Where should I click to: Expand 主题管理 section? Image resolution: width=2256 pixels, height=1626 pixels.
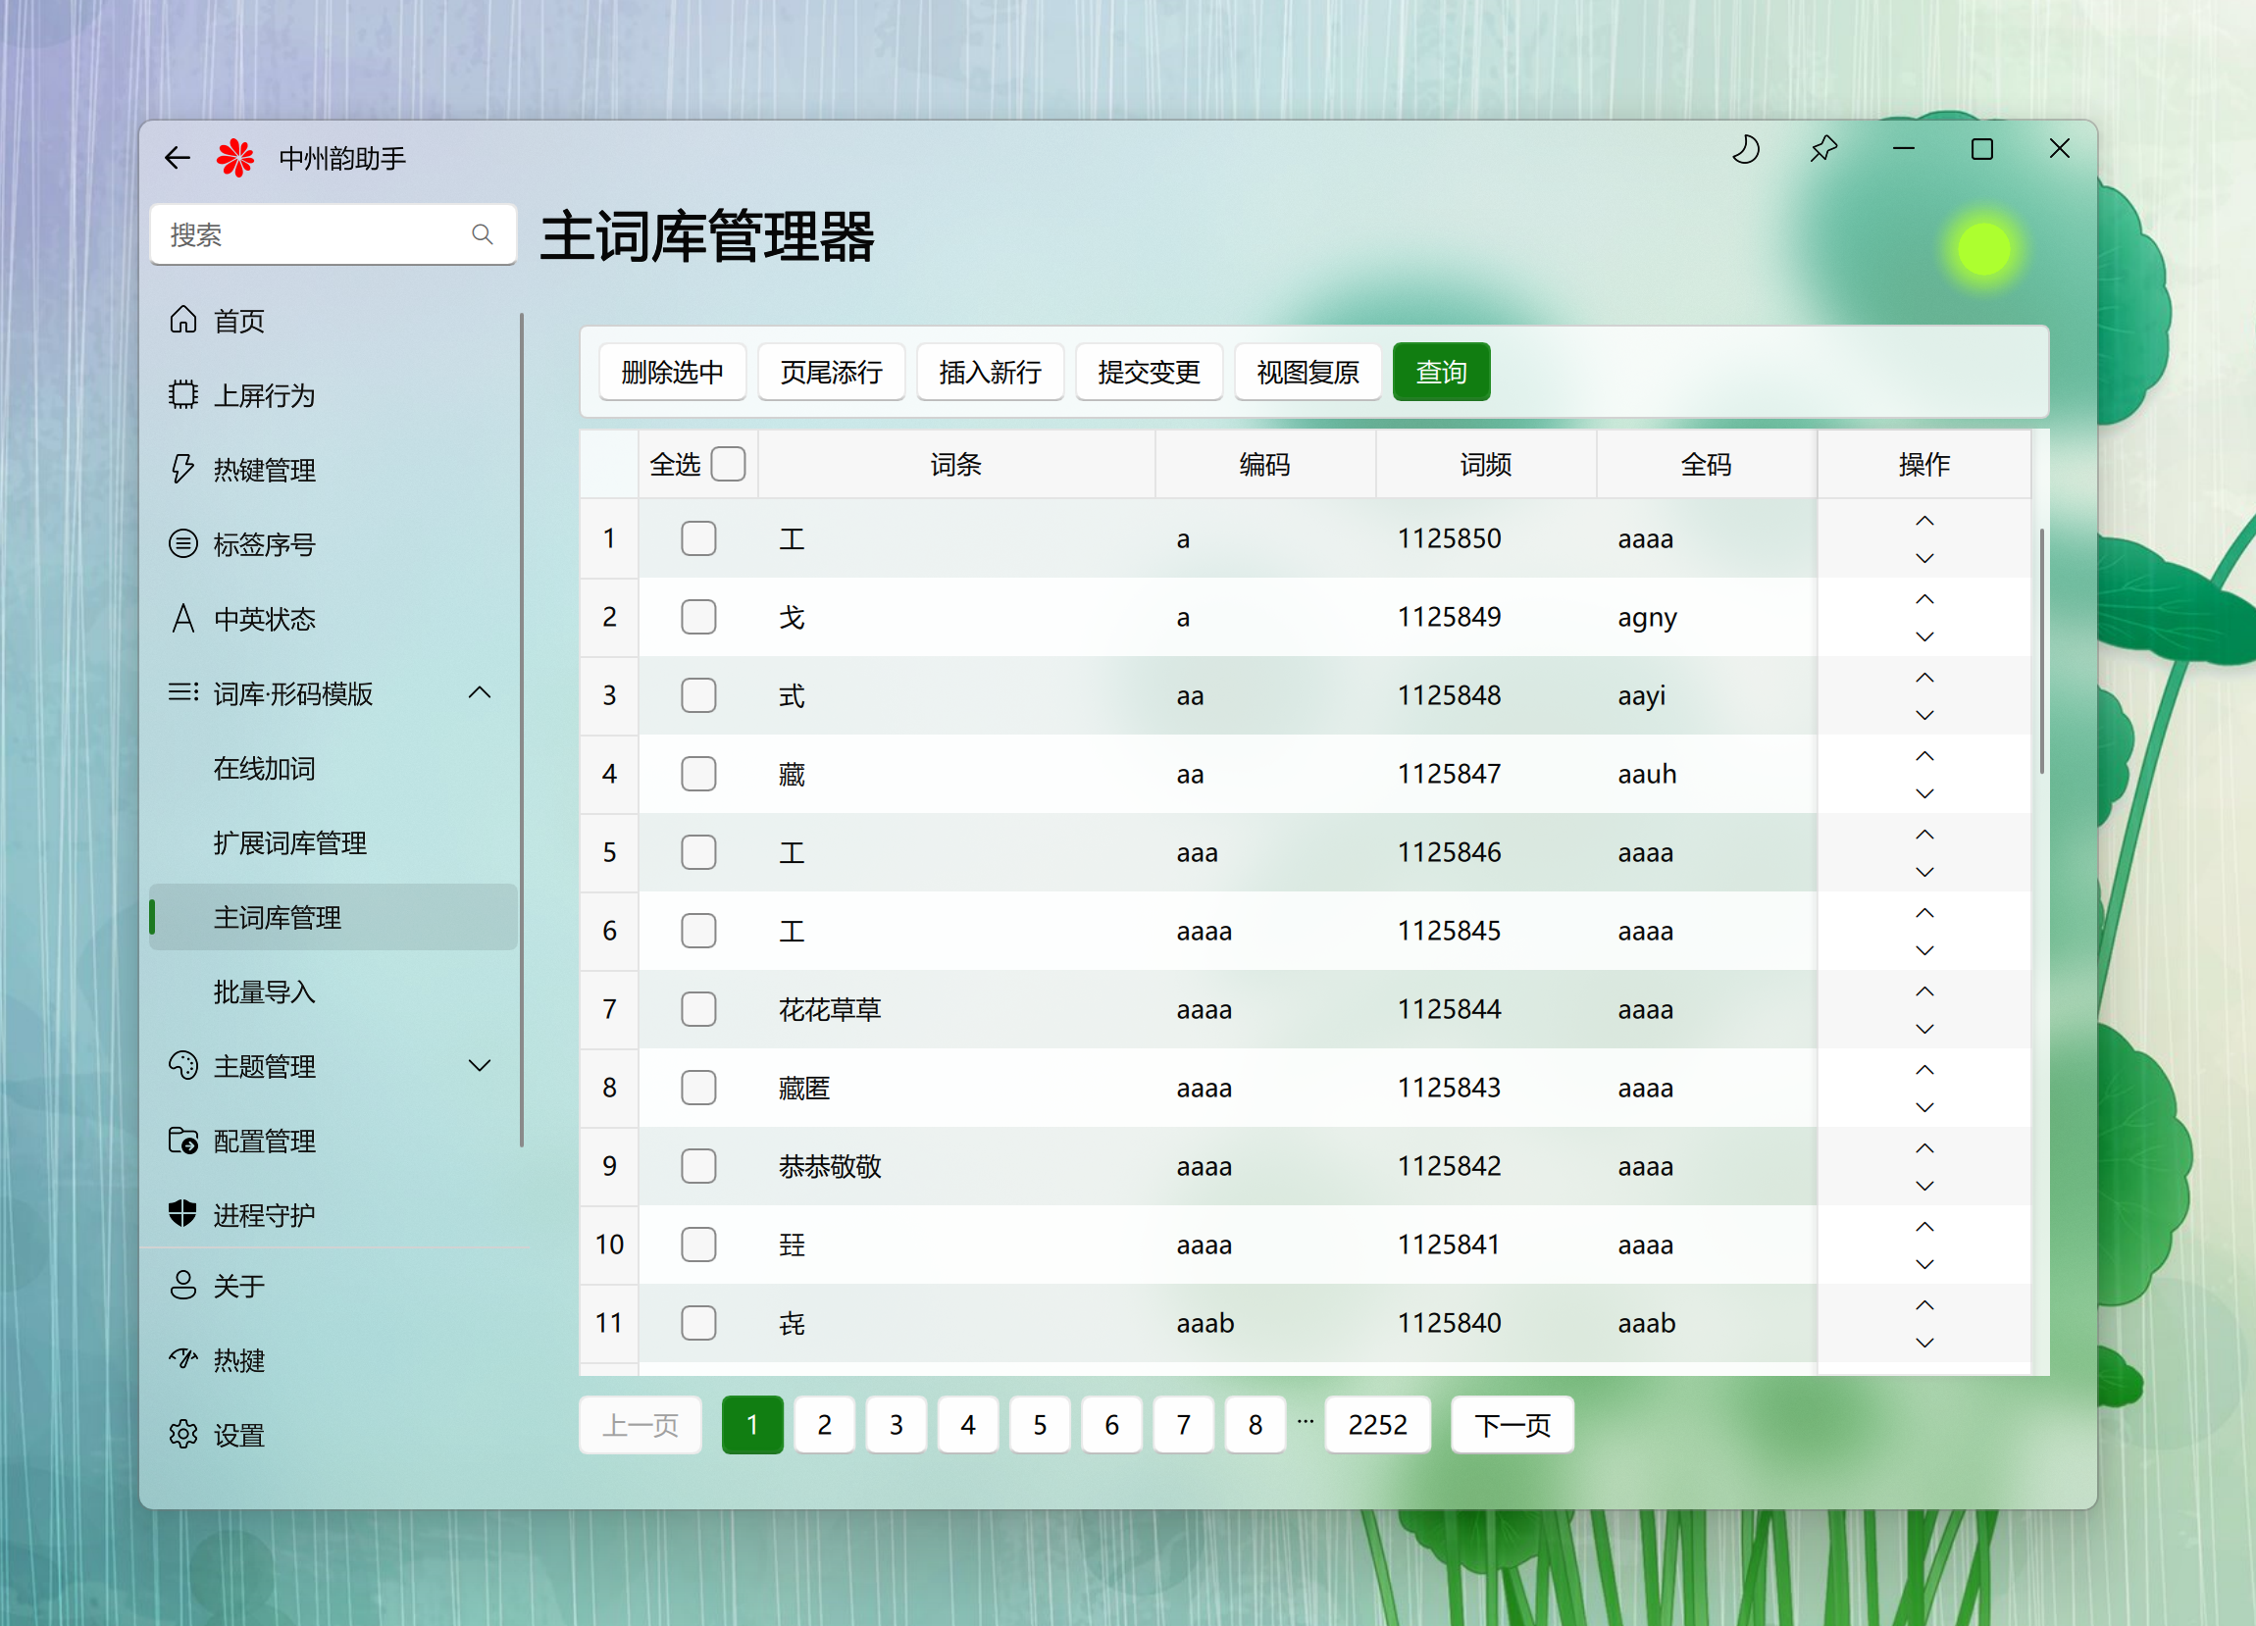point(480,1066)
